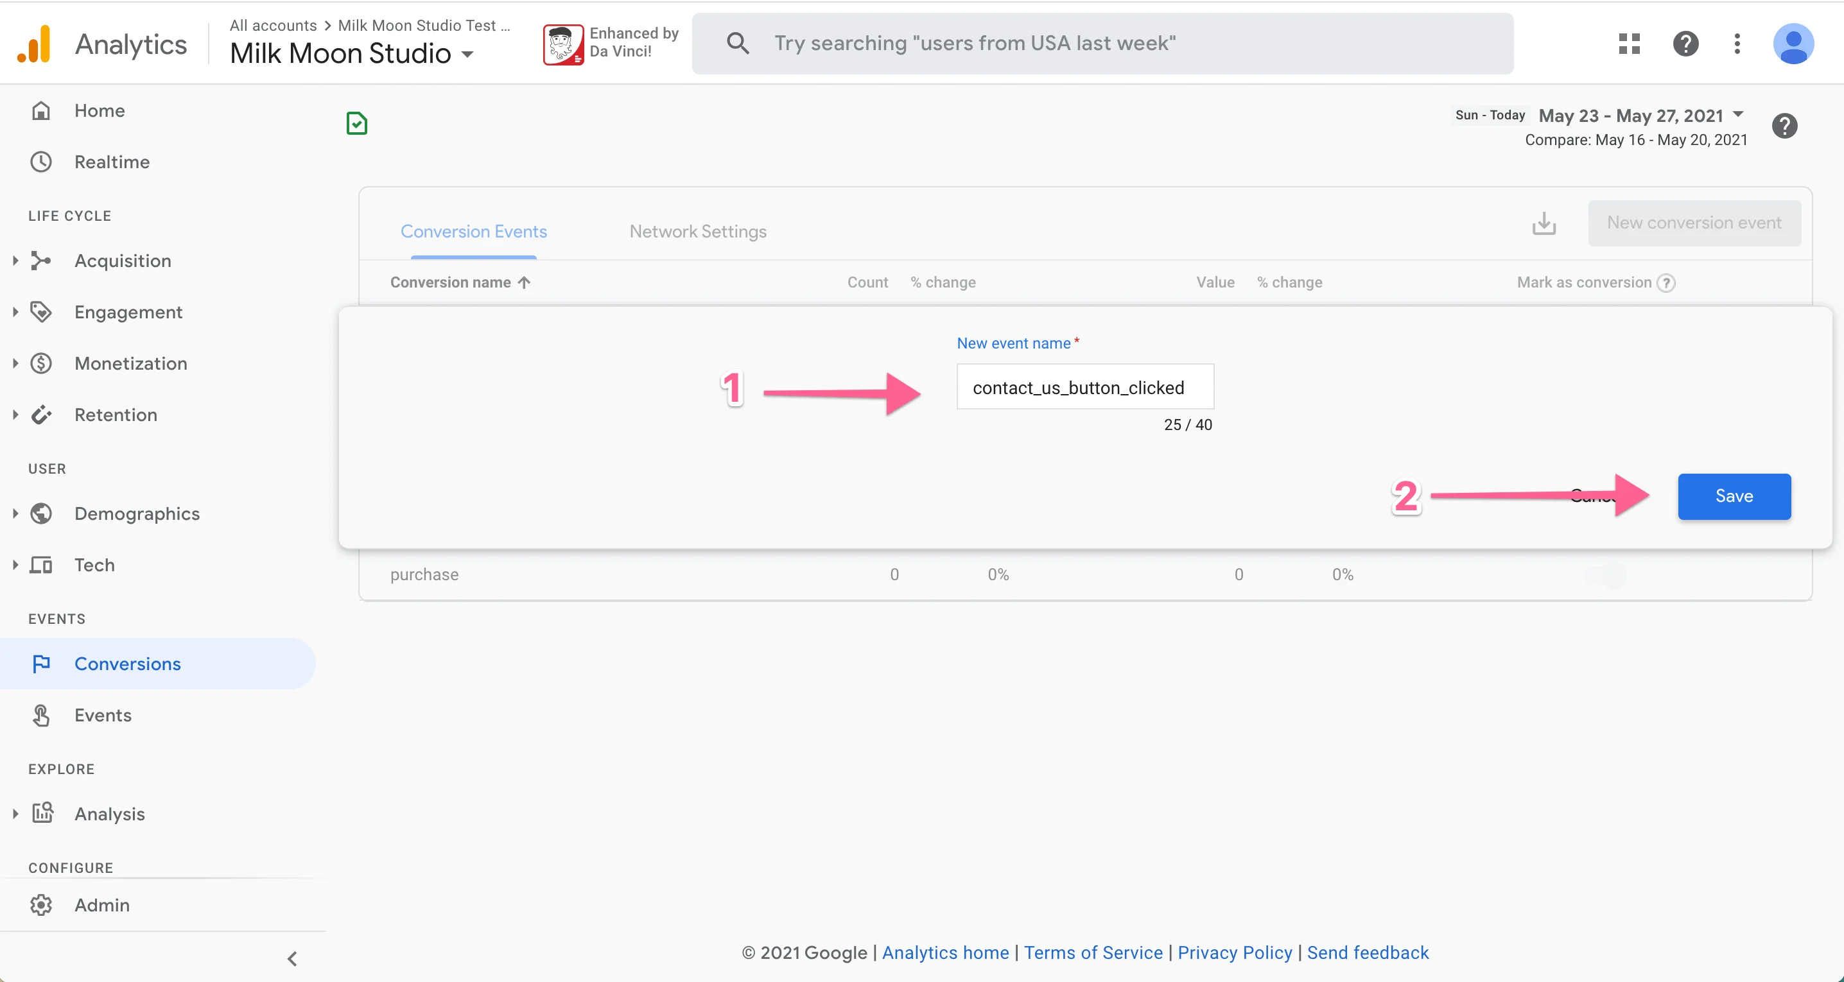Viewport: 1844px width, 982px height.
Task: Collapse the left sidebar
Action: click(x=292, y=958)
